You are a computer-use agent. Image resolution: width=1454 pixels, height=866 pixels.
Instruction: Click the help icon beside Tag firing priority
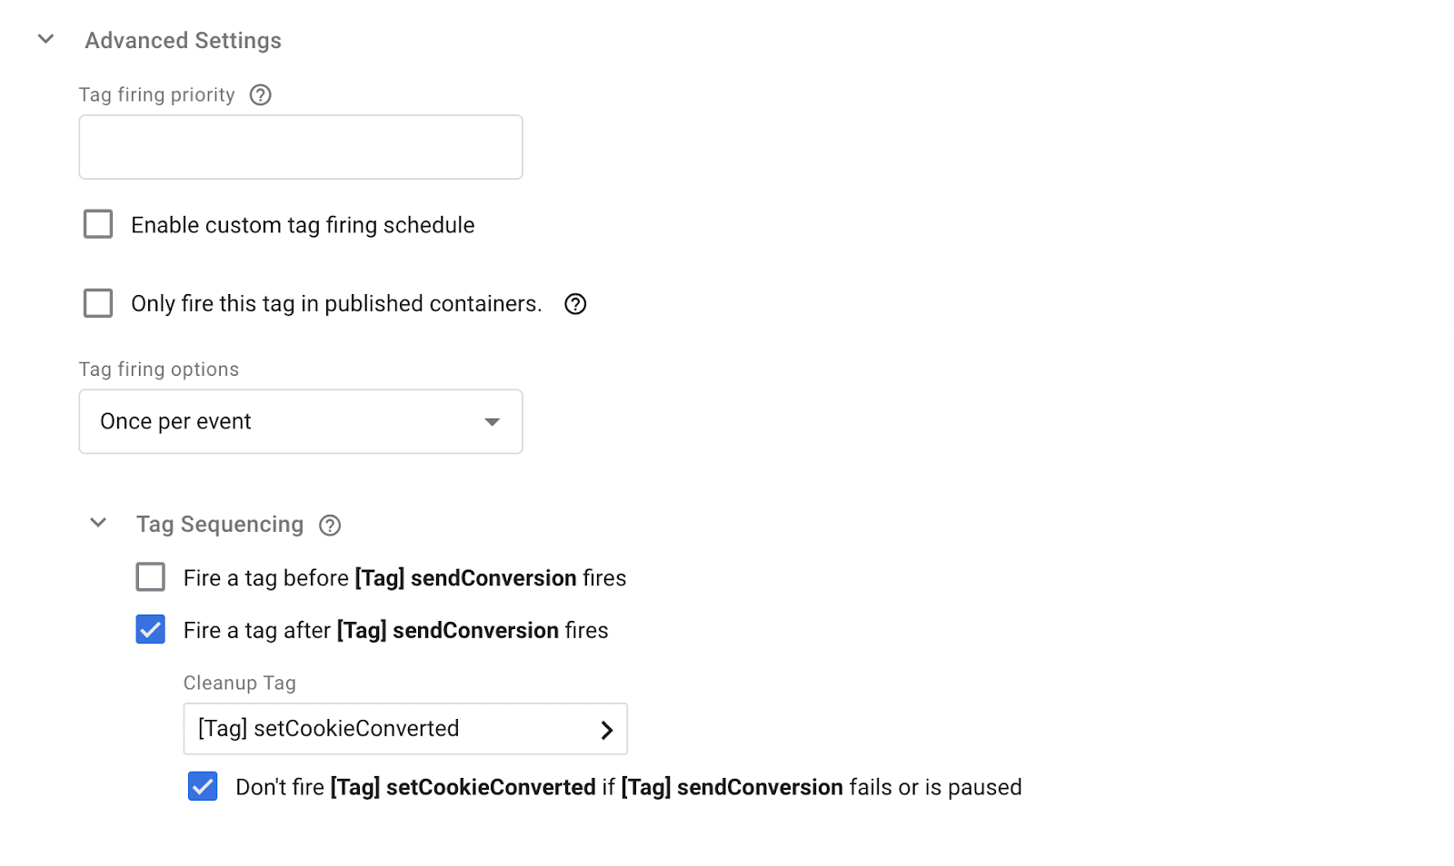(261, 95)
